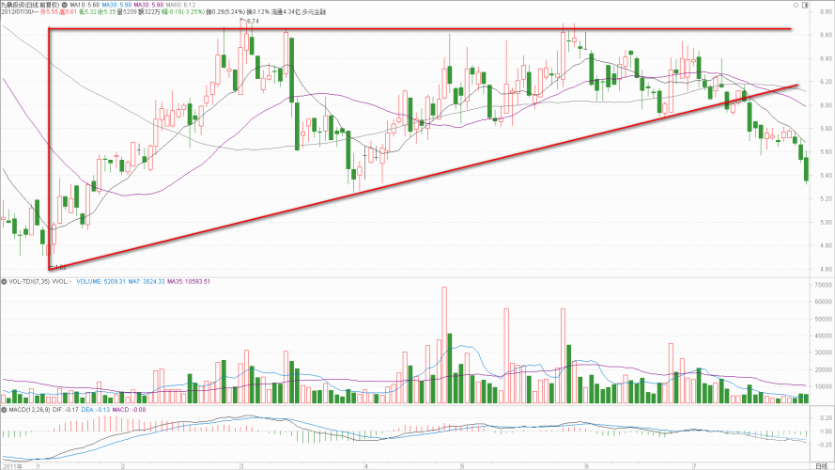Viewport: 835px width, 470px height.
Task: Select the horizontal red resistance line
Action: click(x=423, y=29)
